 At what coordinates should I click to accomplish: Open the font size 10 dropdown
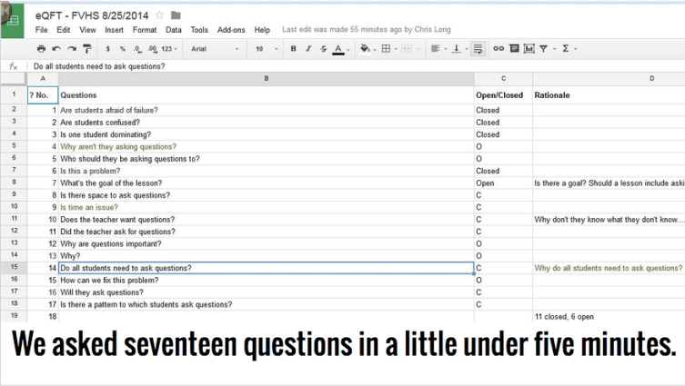tap(266, 49)
